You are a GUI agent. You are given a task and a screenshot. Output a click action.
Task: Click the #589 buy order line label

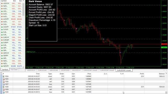tap(31, 52)
